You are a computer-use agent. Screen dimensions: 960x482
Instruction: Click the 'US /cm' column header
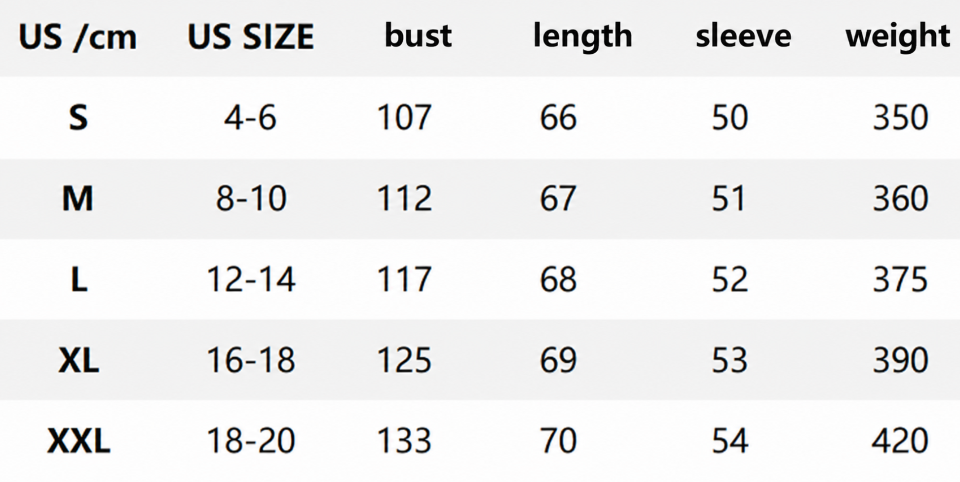click(77, 37)
